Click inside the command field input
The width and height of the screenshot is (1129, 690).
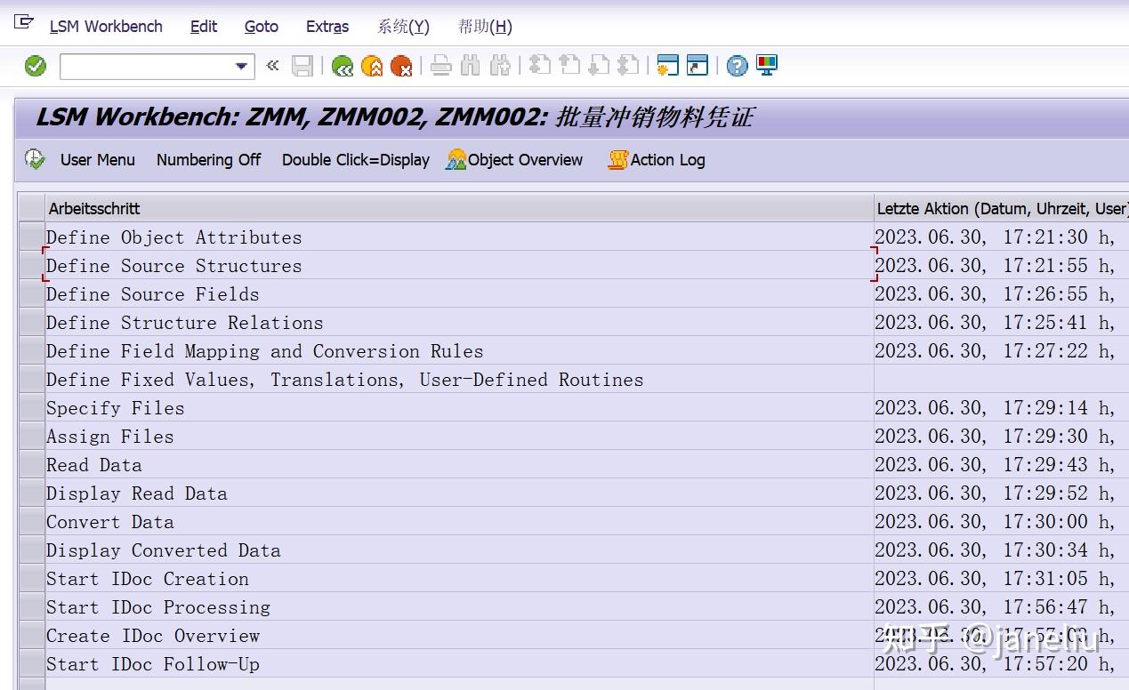coord(146,66)
